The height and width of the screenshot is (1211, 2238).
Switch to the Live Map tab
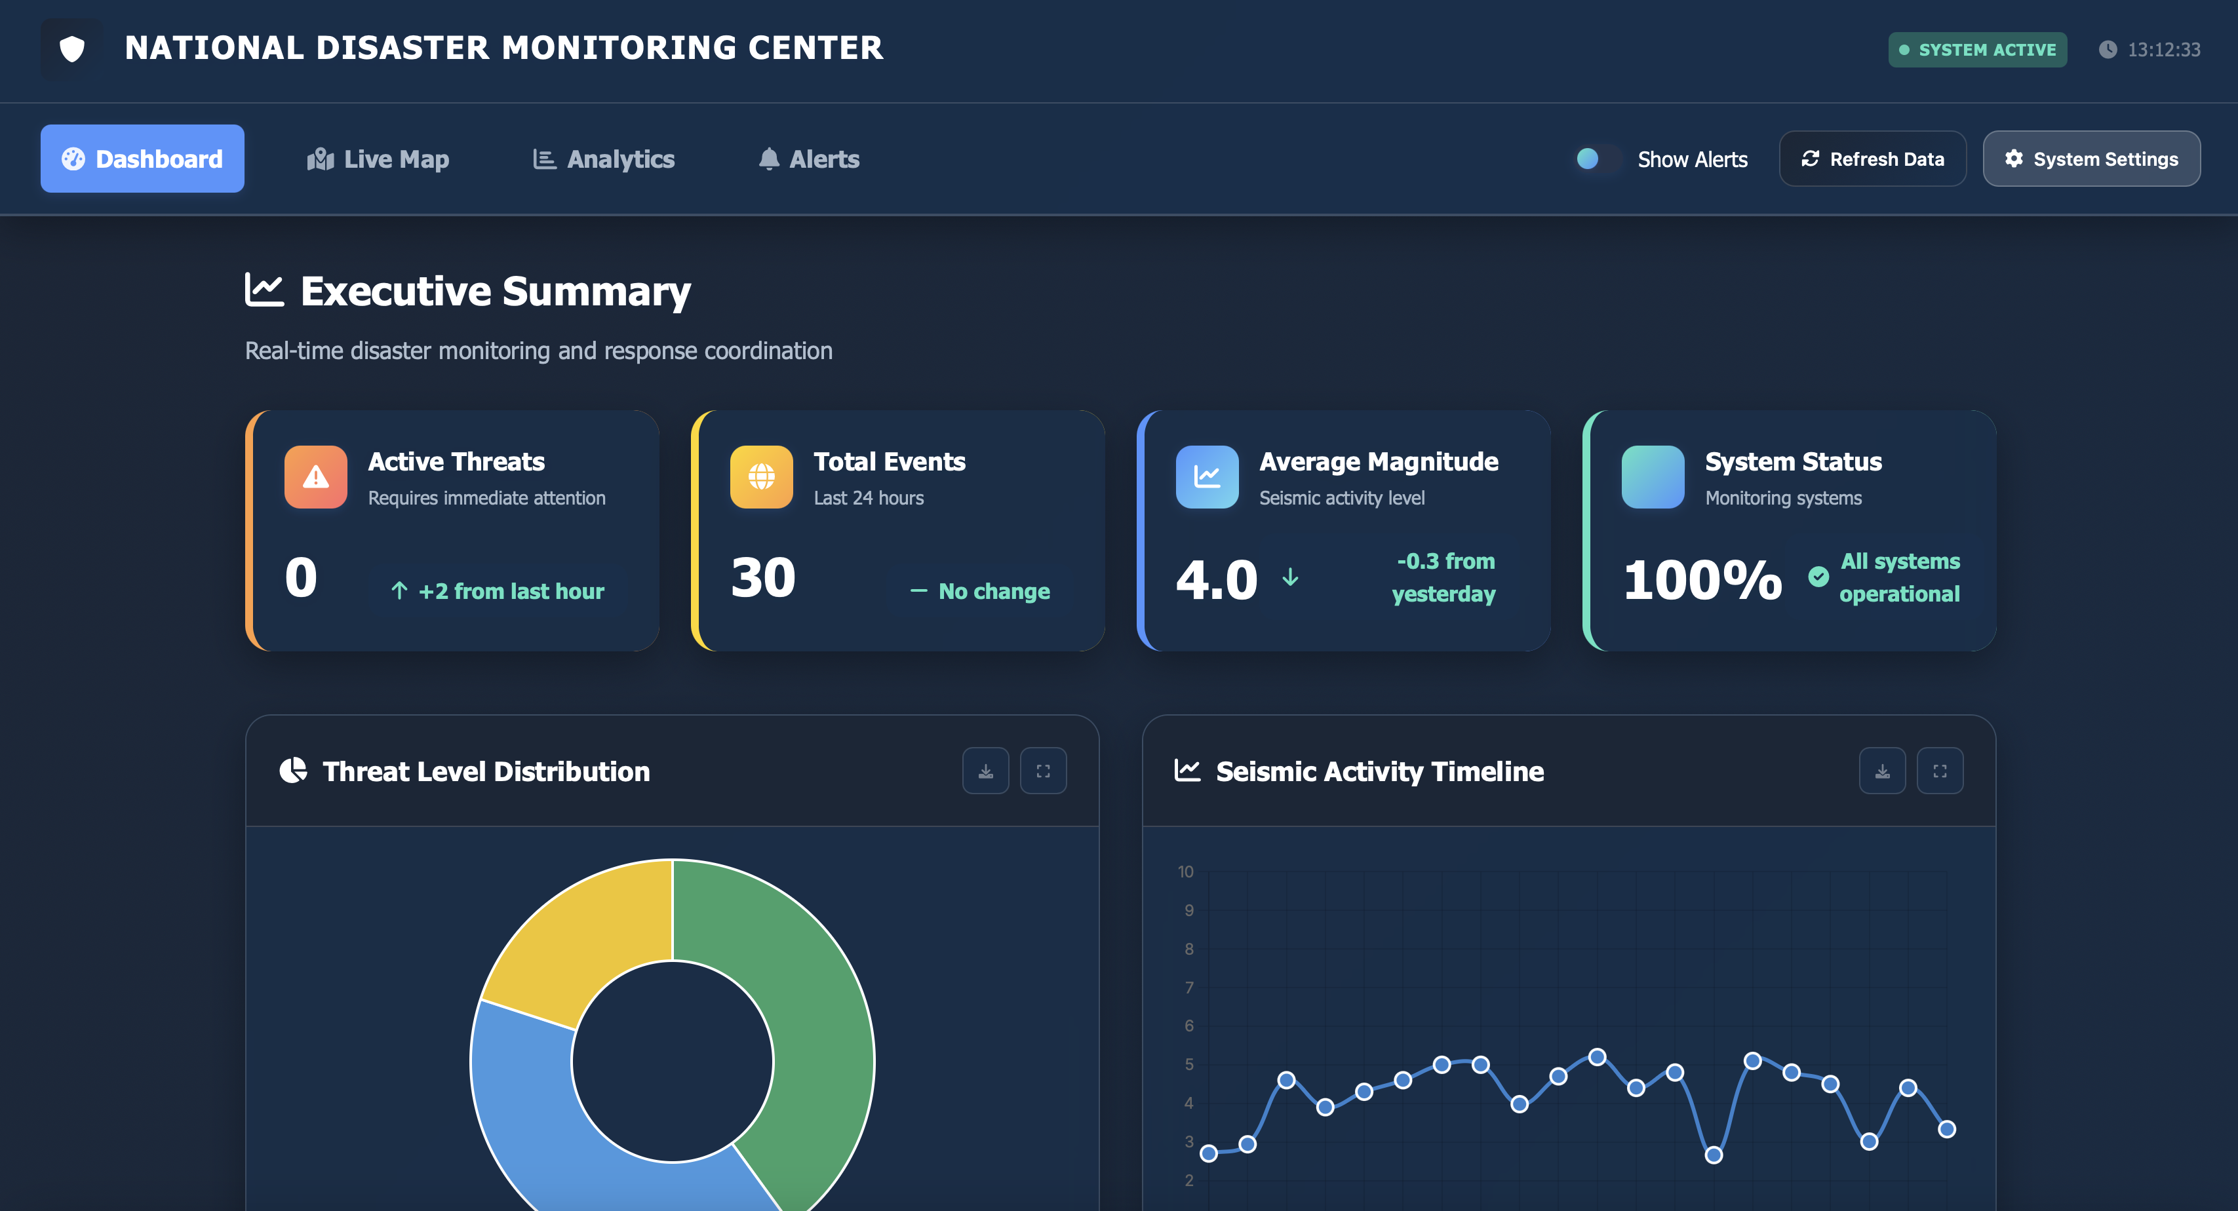coord(378,159)
